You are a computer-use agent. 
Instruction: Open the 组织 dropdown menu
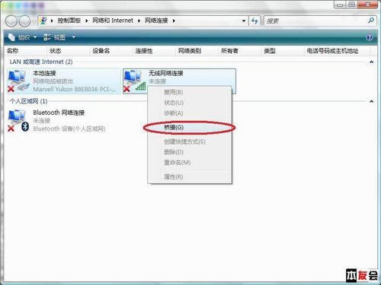click(22, 37)
